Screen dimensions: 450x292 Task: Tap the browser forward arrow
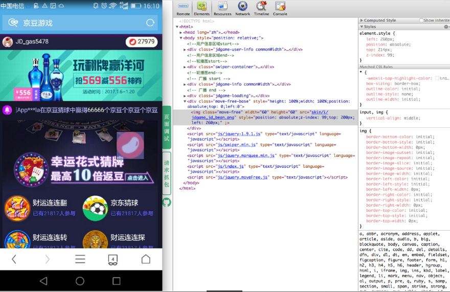tap(48, 259)
